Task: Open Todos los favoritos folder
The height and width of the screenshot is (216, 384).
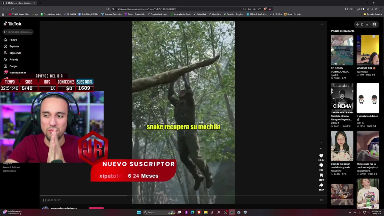Action: pos(373,14)
